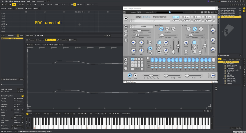Open the File menu
Image resolution: width=246 pixels, height=133 pixels.
tap(2, 1)
